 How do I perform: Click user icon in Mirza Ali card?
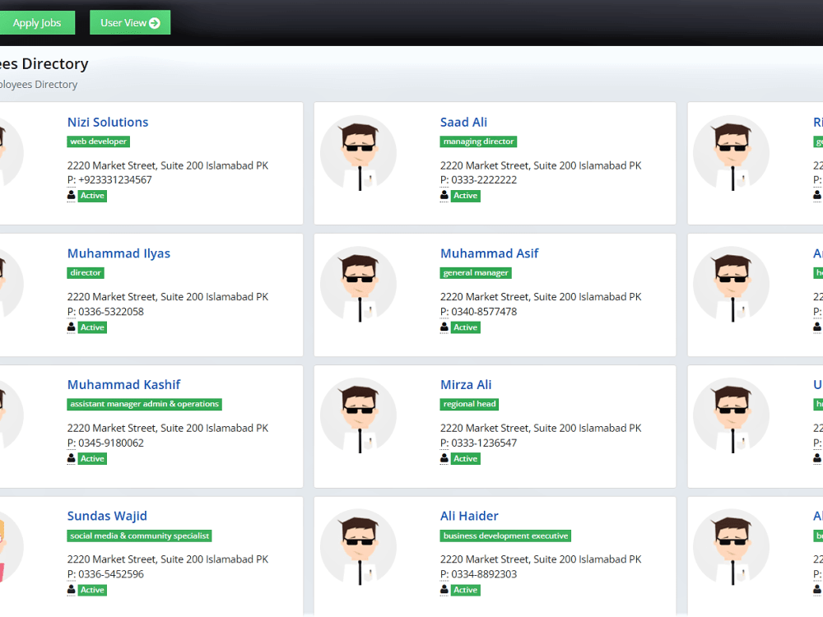(444, 458)
